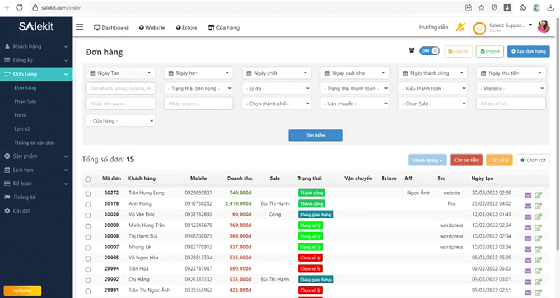
Task: Edit order 30178 with the pencil icon
Action: click(x=538, y=206)
